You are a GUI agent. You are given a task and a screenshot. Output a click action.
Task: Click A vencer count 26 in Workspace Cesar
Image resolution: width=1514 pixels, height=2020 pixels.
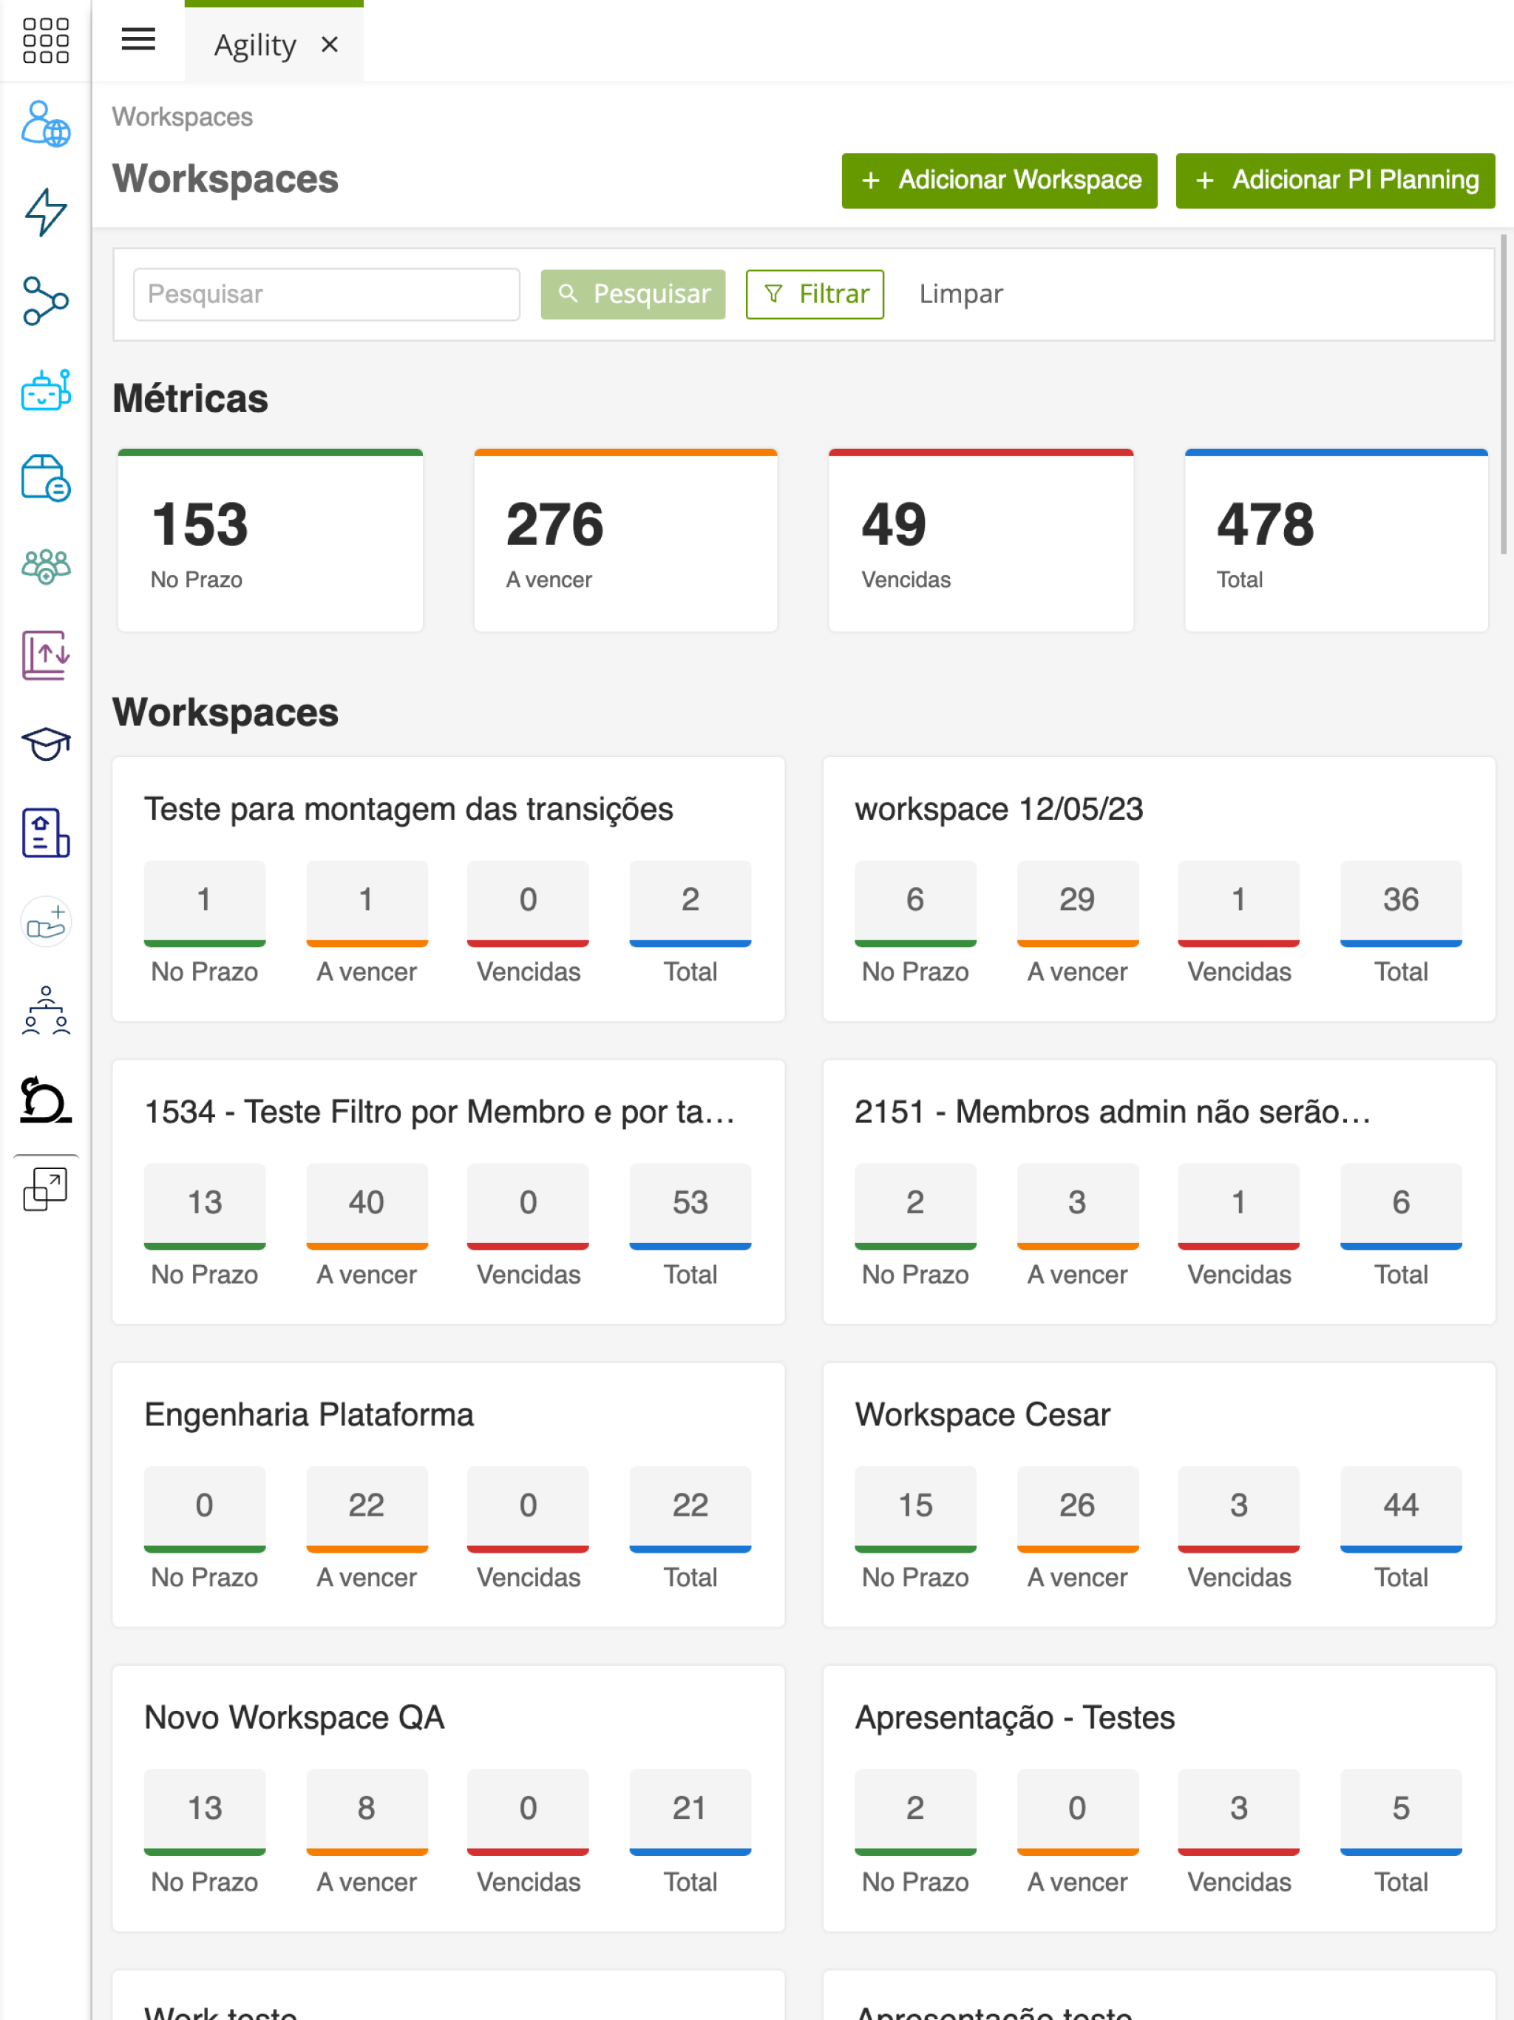pyautogui.click(x=1078, y=1508)
